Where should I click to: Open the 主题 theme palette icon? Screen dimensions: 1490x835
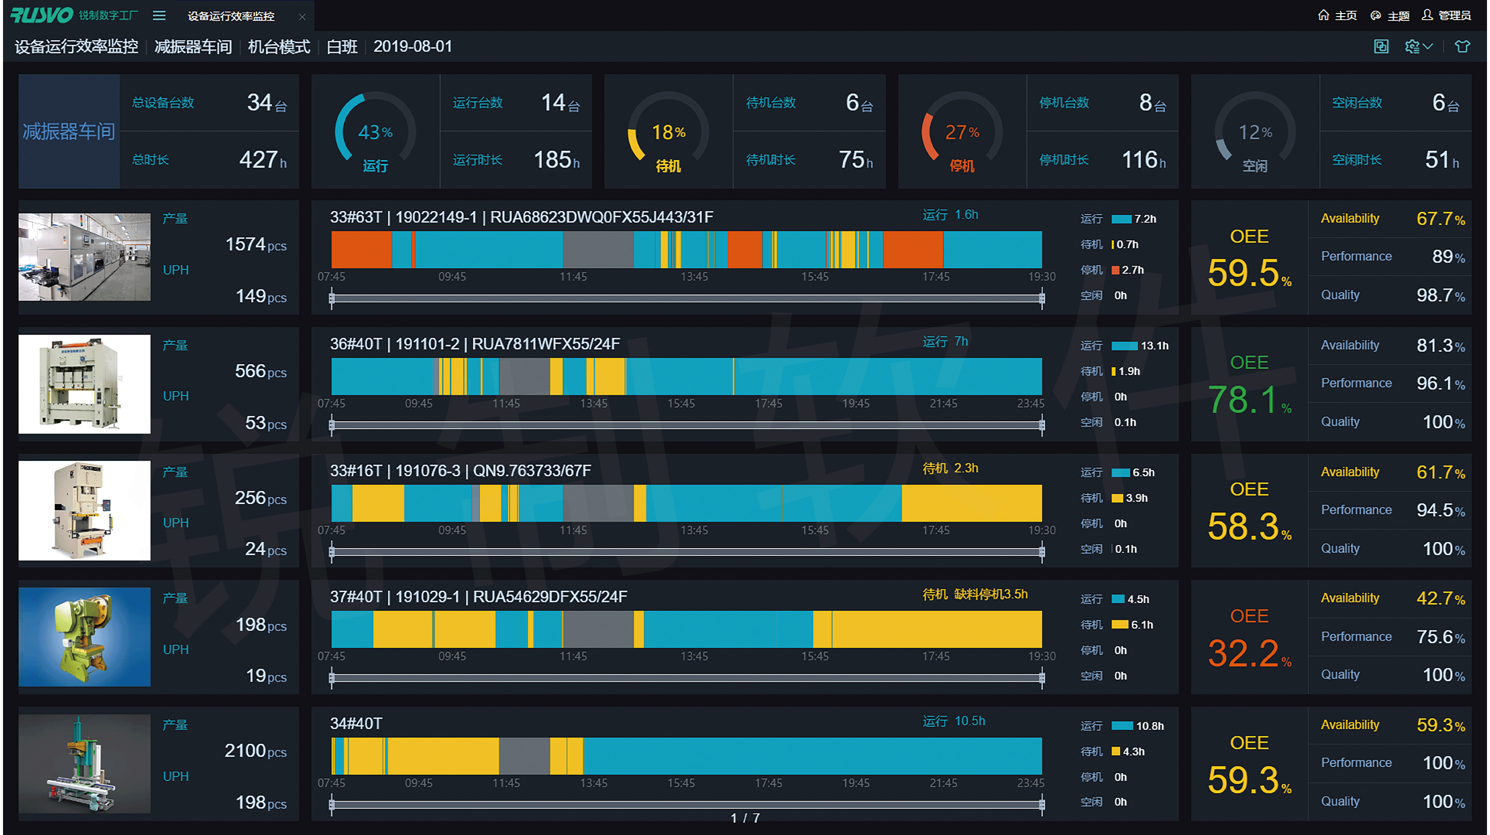point(1376,16)
